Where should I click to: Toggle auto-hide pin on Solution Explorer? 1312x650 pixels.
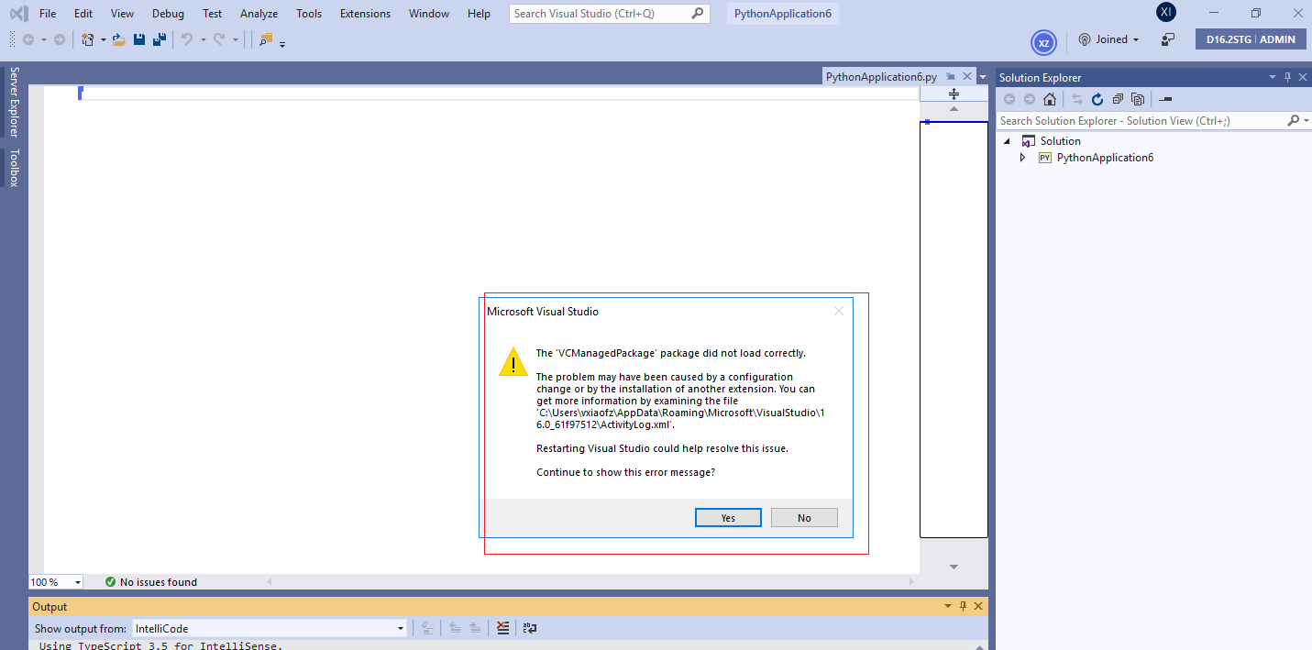(x=1287, y=78)
